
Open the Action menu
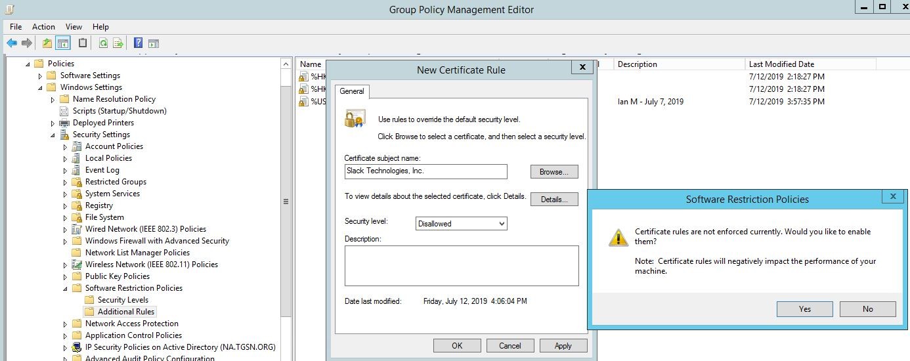43,27
